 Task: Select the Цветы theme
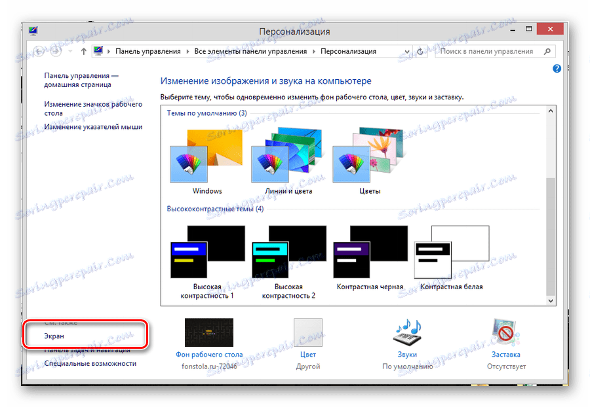(x=370, y=162)
